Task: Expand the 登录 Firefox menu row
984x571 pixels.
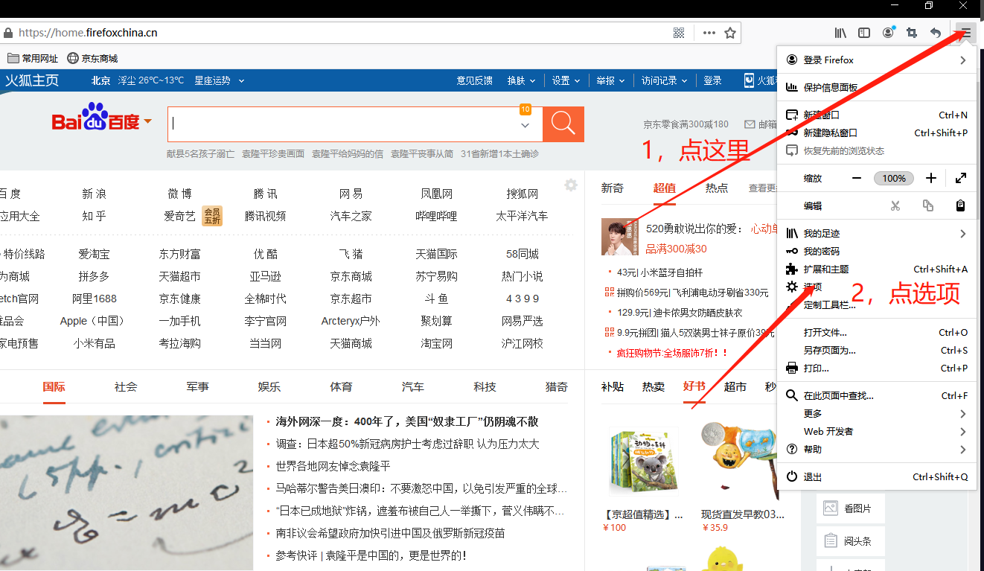Action: coord(876,60)
